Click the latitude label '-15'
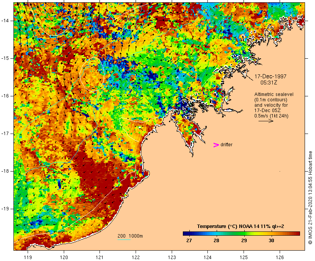315x261 pixels. (x=5, y=58)
